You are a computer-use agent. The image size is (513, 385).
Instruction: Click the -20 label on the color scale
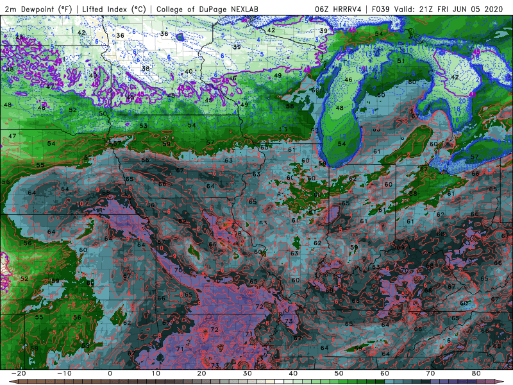(x=19, y=373)
